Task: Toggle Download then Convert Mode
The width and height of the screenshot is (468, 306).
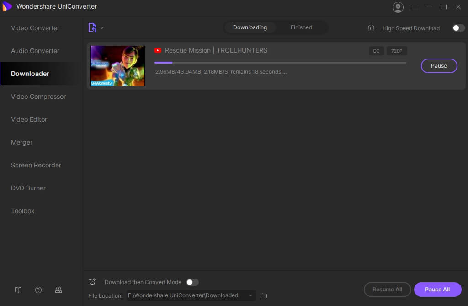Action: coord(192,282)
